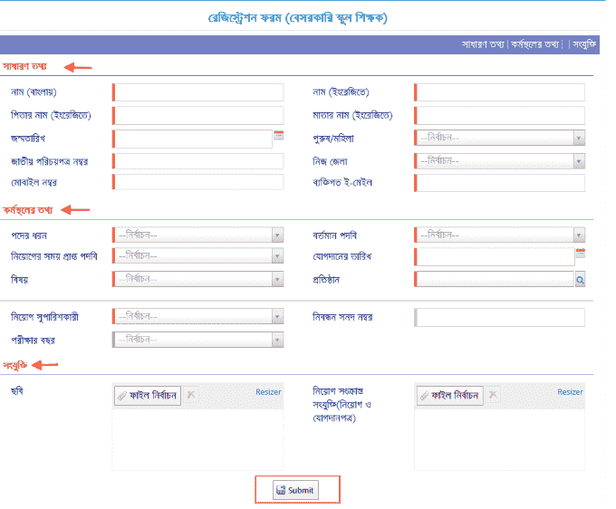Click ফাইল নির্বাচন button for ছবি

coord(148,395)
